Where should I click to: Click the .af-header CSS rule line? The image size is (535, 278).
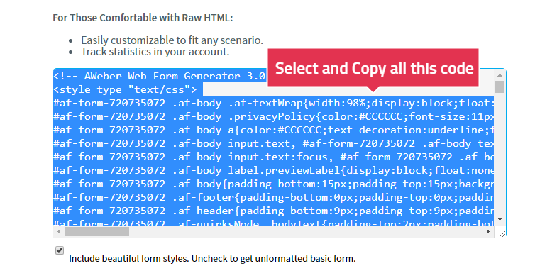point(274,211)
